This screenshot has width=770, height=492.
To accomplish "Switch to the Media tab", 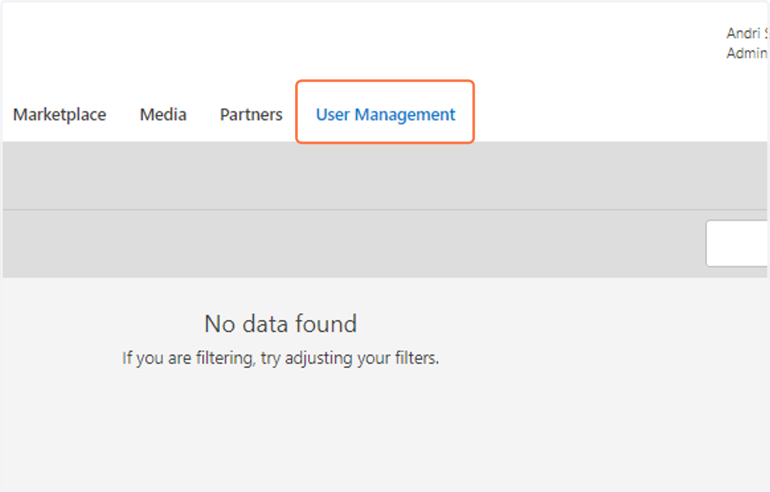I will 163,115.
